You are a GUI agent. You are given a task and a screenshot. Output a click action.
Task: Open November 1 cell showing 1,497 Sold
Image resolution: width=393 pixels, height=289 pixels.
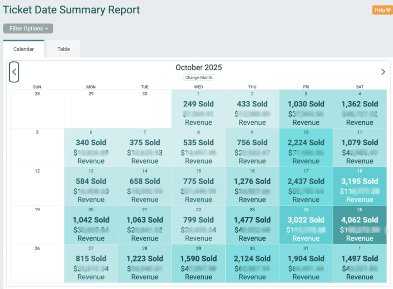[359, 263]
